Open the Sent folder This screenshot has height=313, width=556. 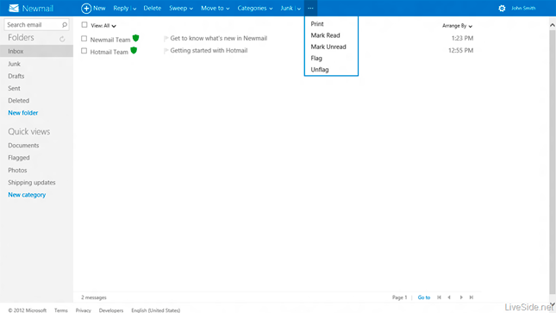tap(14, 88)
